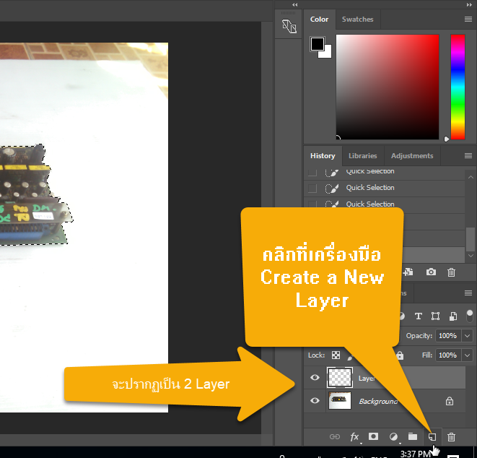Select the Background layer name
The image size is (477, 458).
tap(378, 401)
